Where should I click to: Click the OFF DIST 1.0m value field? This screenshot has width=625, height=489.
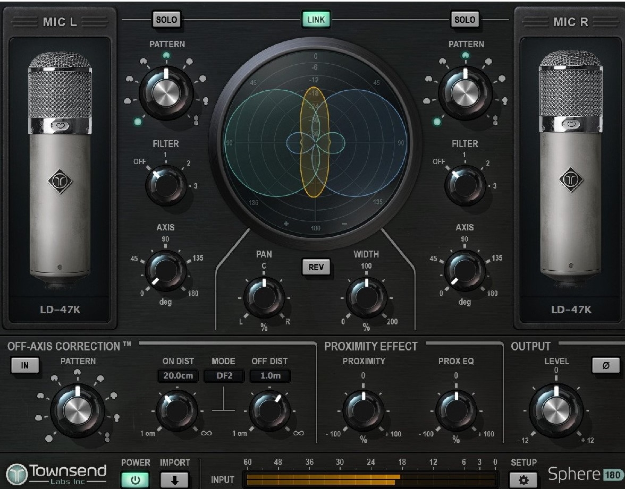269,376
